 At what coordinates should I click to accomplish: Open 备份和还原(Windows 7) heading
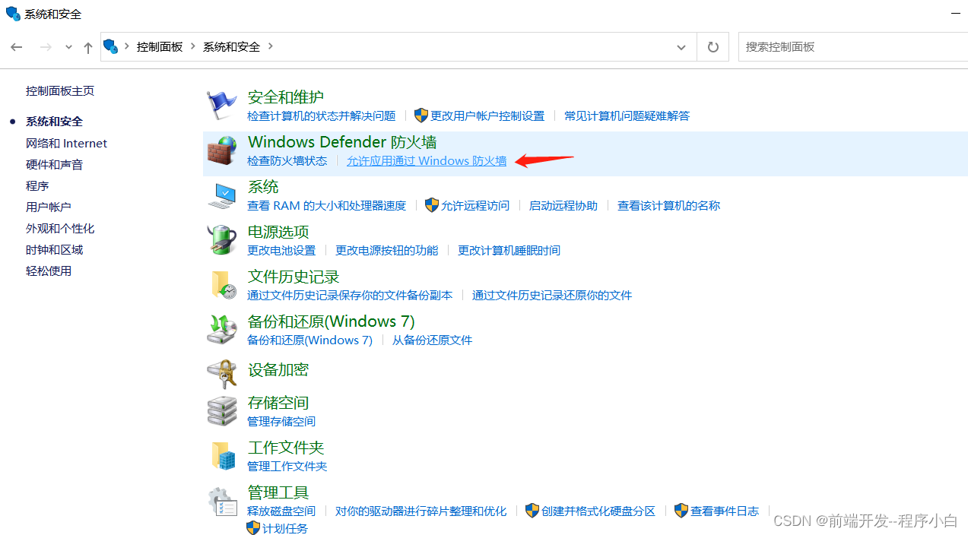pyautogui.click(x=332, y=321)
